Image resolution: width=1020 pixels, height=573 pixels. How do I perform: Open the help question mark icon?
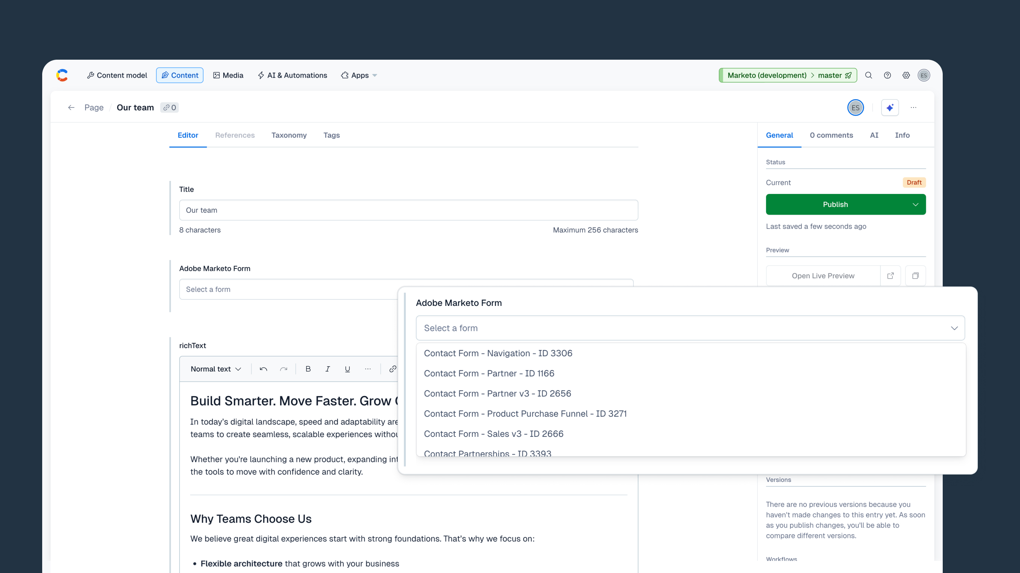point(887,75)
